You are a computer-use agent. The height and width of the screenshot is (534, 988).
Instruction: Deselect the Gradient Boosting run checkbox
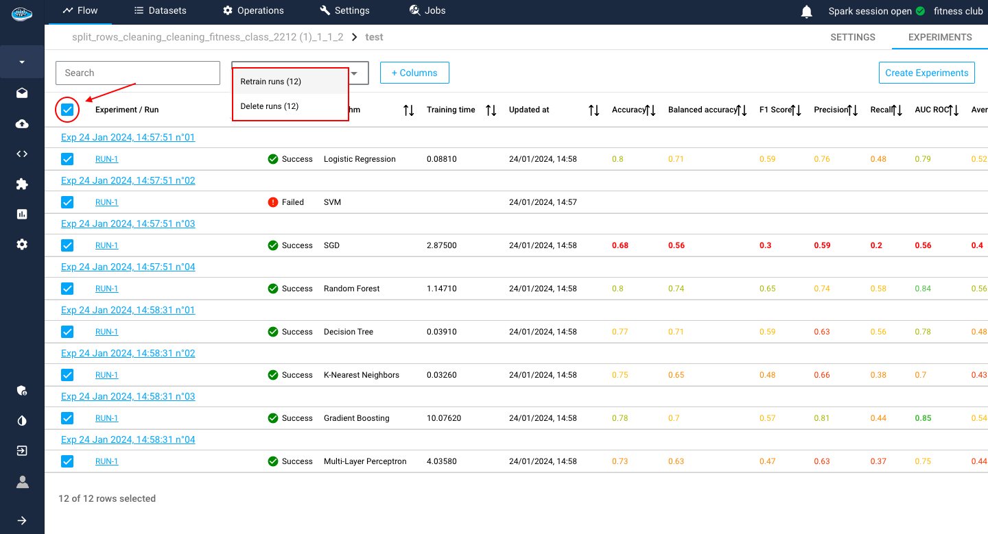tap(67, 418)
